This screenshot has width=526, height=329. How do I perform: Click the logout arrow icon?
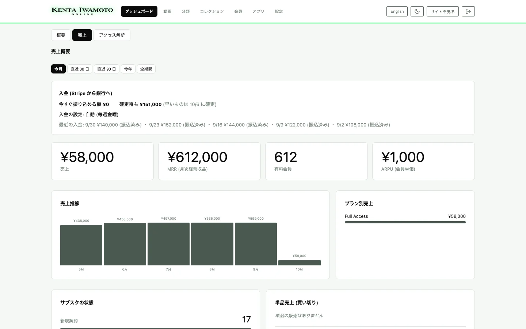coord(468,11)
